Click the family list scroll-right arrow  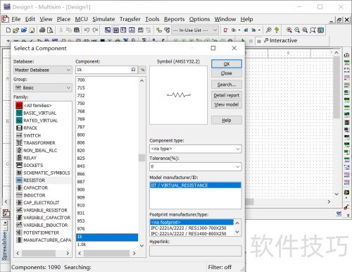(68, 253)
